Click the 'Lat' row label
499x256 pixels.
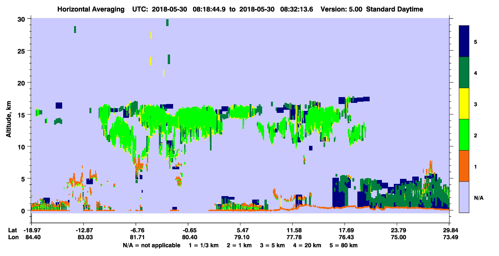pyautogui.click(x=13, y=230)
